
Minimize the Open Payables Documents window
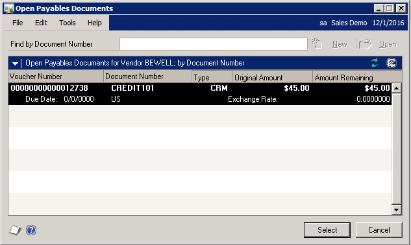(x=379, y=8)
